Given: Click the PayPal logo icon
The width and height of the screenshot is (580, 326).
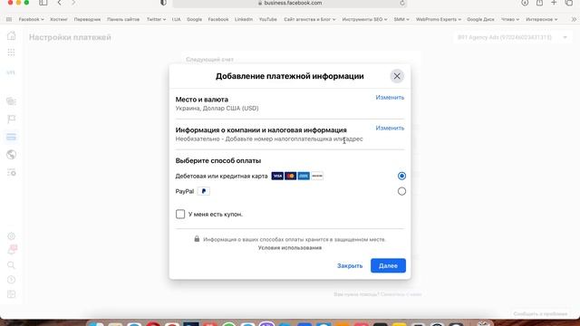Looking at the screenshot, I should click(x=203, y=191).
